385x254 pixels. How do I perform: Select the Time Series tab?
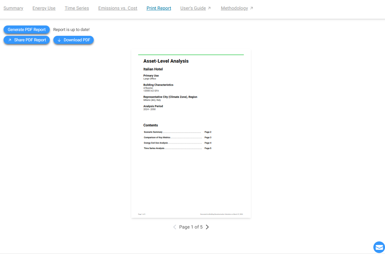77,8
